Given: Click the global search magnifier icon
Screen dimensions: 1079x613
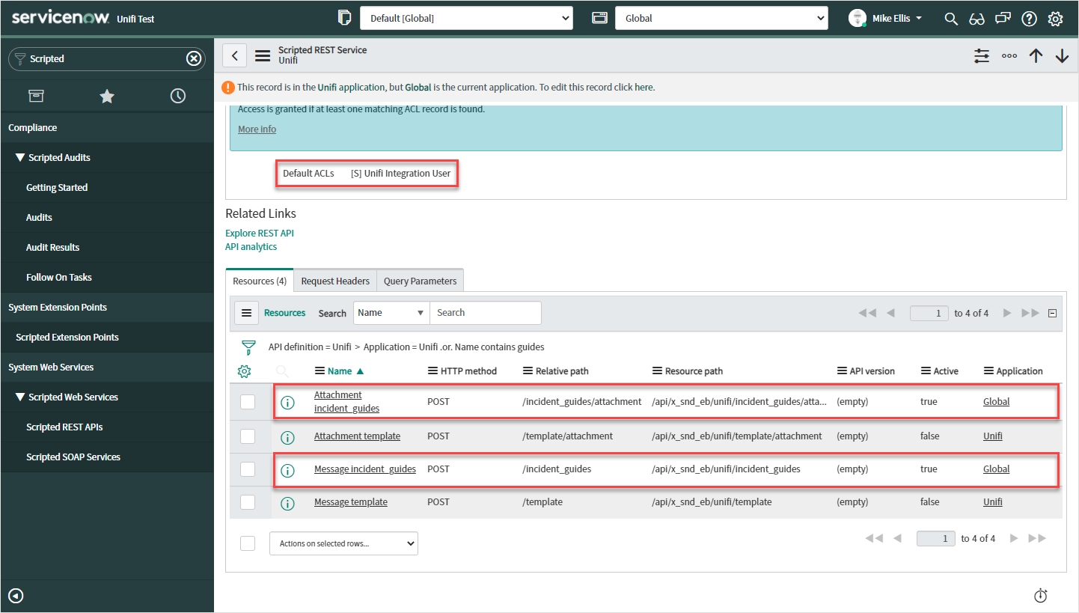Looking at the screenshot, I should [x=951, y=19].
